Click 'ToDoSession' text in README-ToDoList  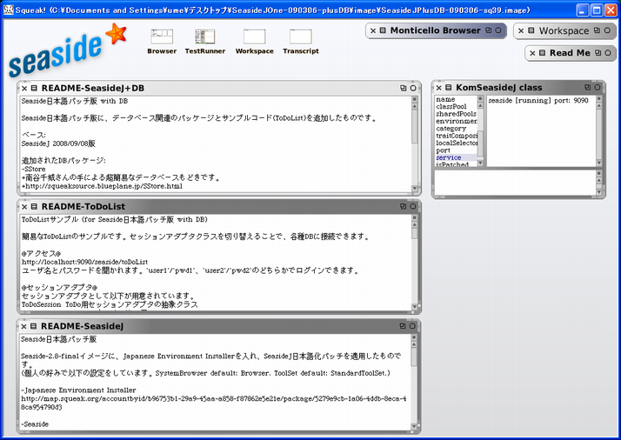tap(41, 304)
